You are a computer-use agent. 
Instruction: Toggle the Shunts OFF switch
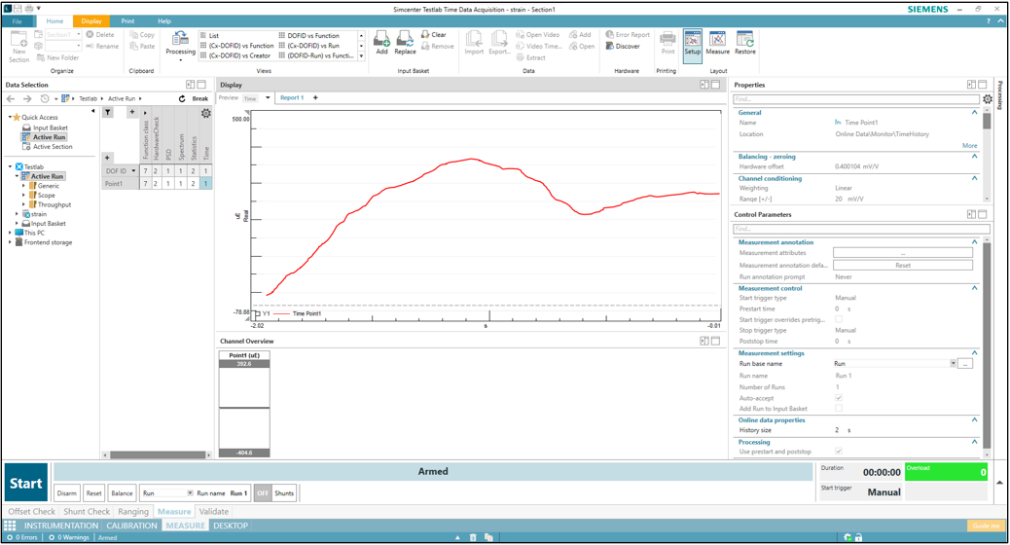pyautogui.click(x=263, y=493)
